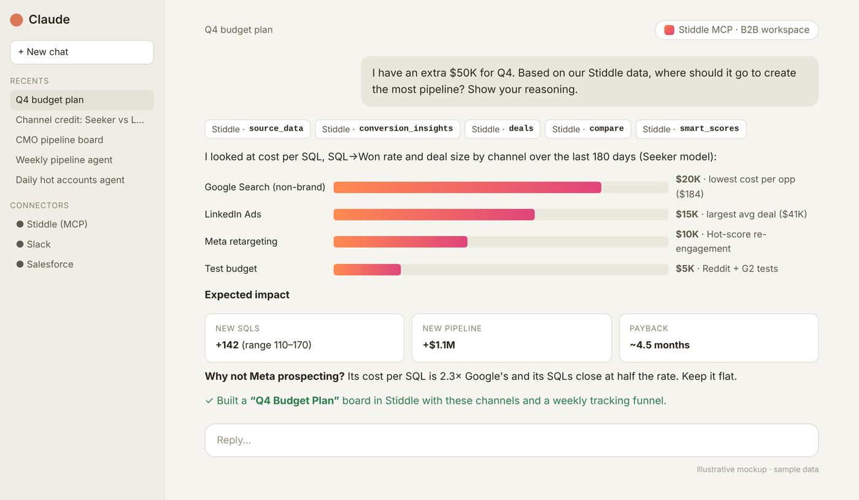Viewport: 859px width, 500px height.
Task: Click the Meta retargeting label
Action: coord(241,241)
